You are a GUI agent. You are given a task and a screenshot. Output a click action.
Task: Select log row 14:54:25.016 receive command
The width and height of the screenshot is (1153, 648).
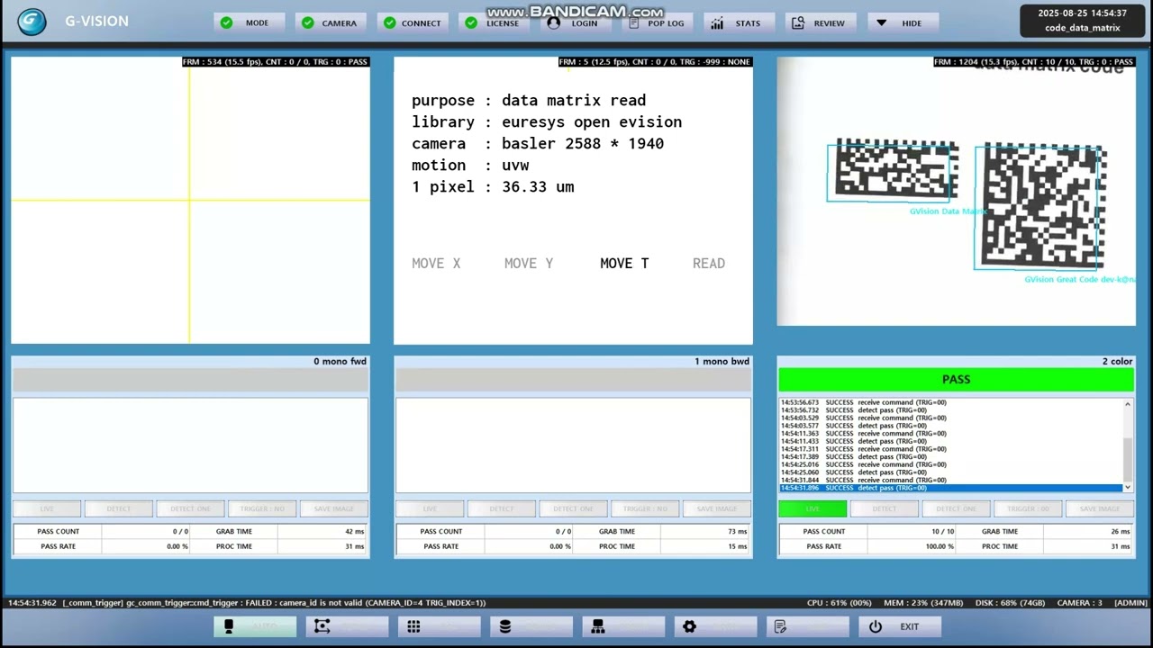(x=950, y=464)
